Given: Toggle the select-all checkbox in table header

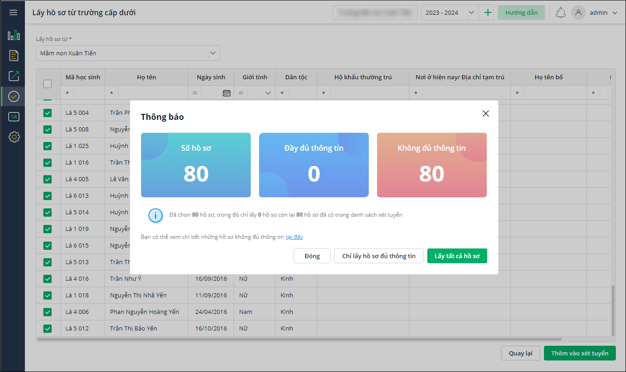Looking at the screenshot, I should pyautogui.click(x=47, y=84).
